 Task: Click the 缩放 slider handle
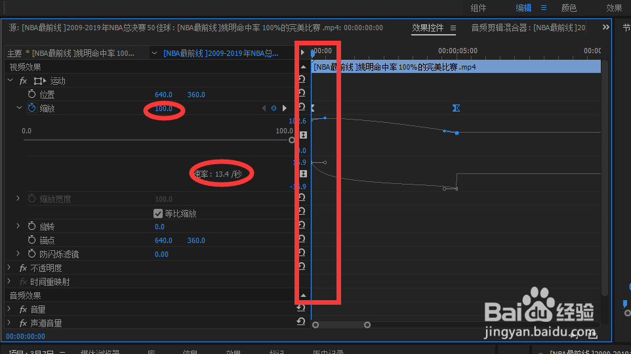click(292, 140)
